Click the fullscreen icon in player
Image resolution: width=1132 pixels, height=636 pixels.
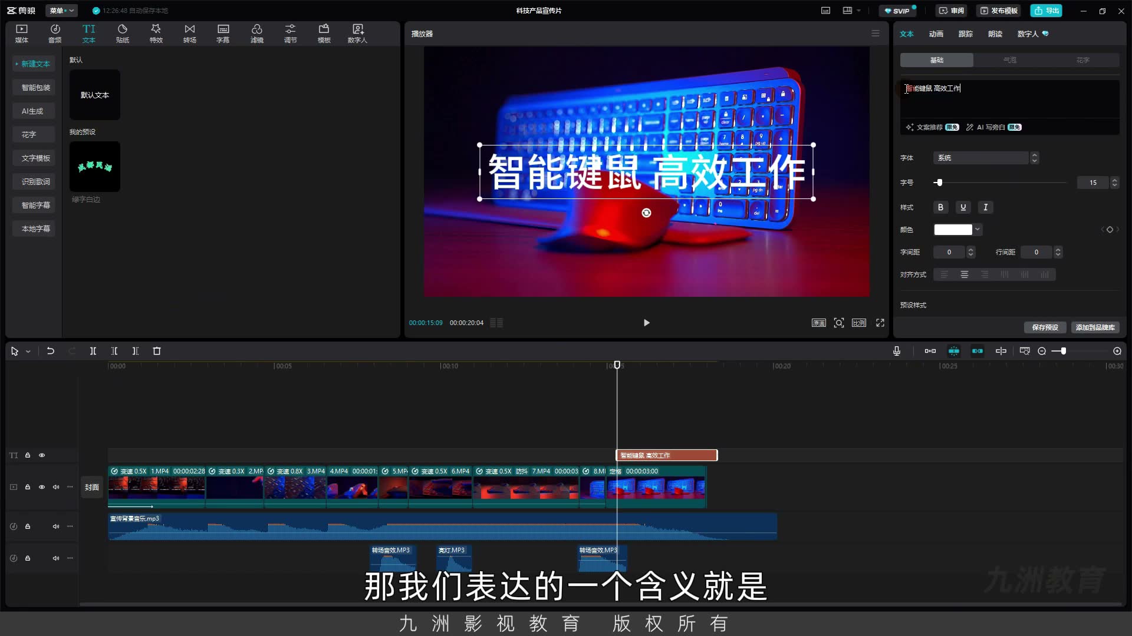(x=880, y=323)
